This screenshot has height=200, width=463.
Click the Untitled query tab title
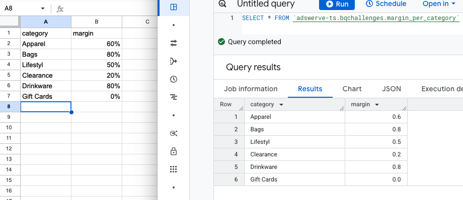(266, 4)
